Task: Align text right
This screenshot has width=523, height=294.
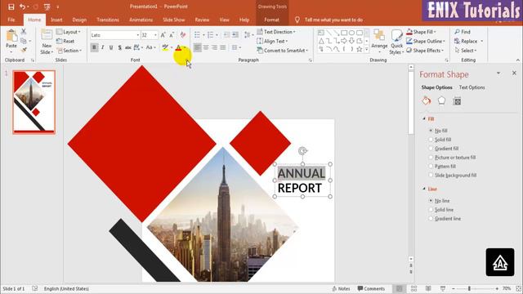Action: coord(214,47)
